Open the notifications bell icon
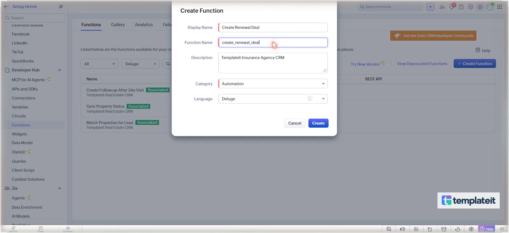This screenshot has width=509, height=233. click(x=452, y=7)
